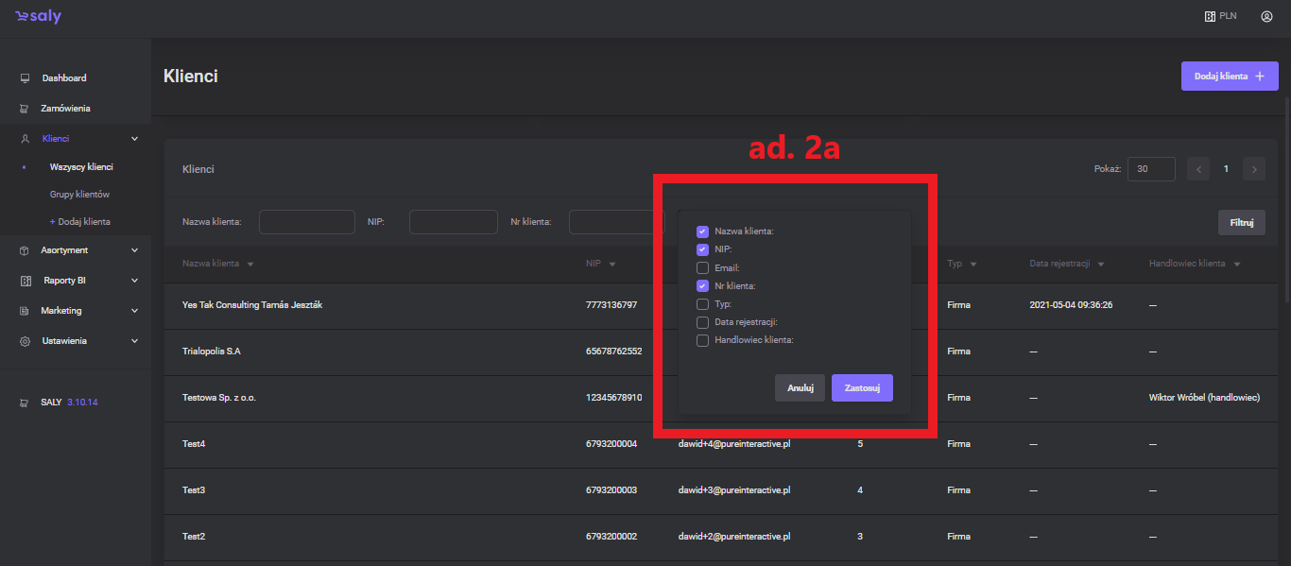Click the Asortyment box icon
1291x566 pixels.
tap(25, 250)
